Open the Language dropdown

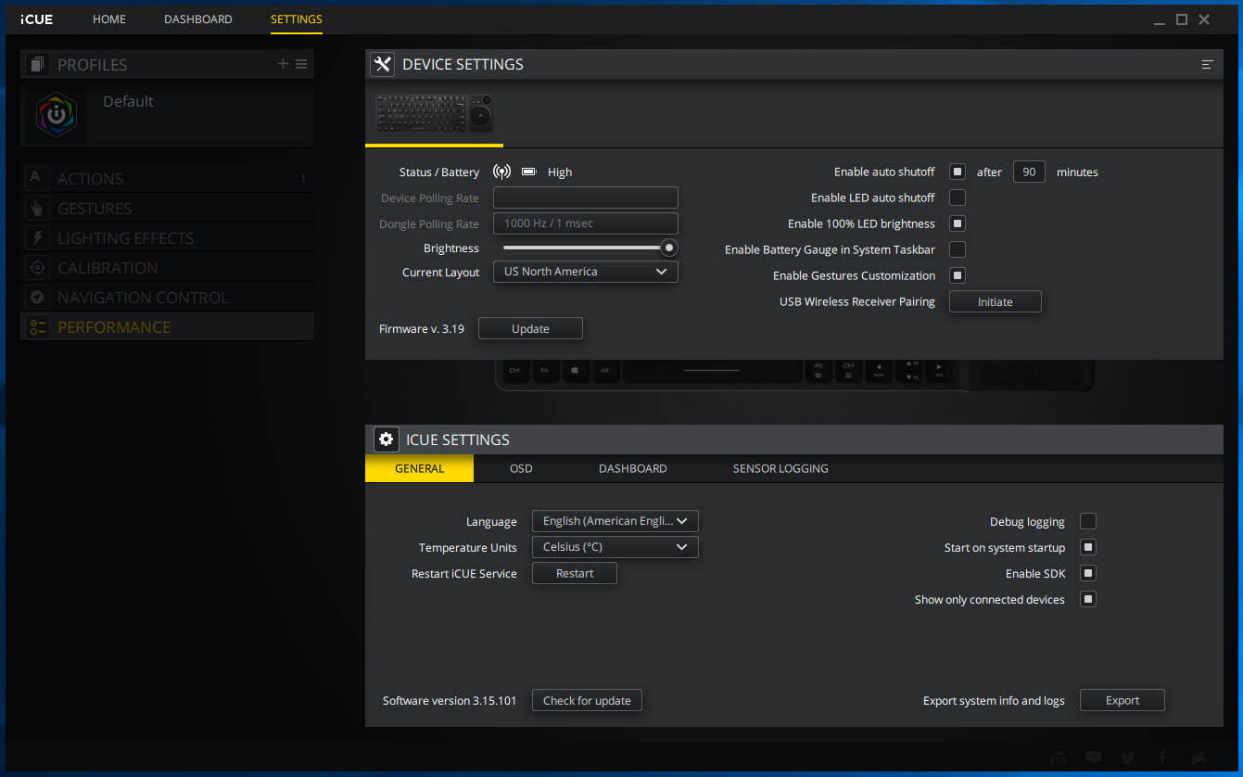click(x=615, y=521)
